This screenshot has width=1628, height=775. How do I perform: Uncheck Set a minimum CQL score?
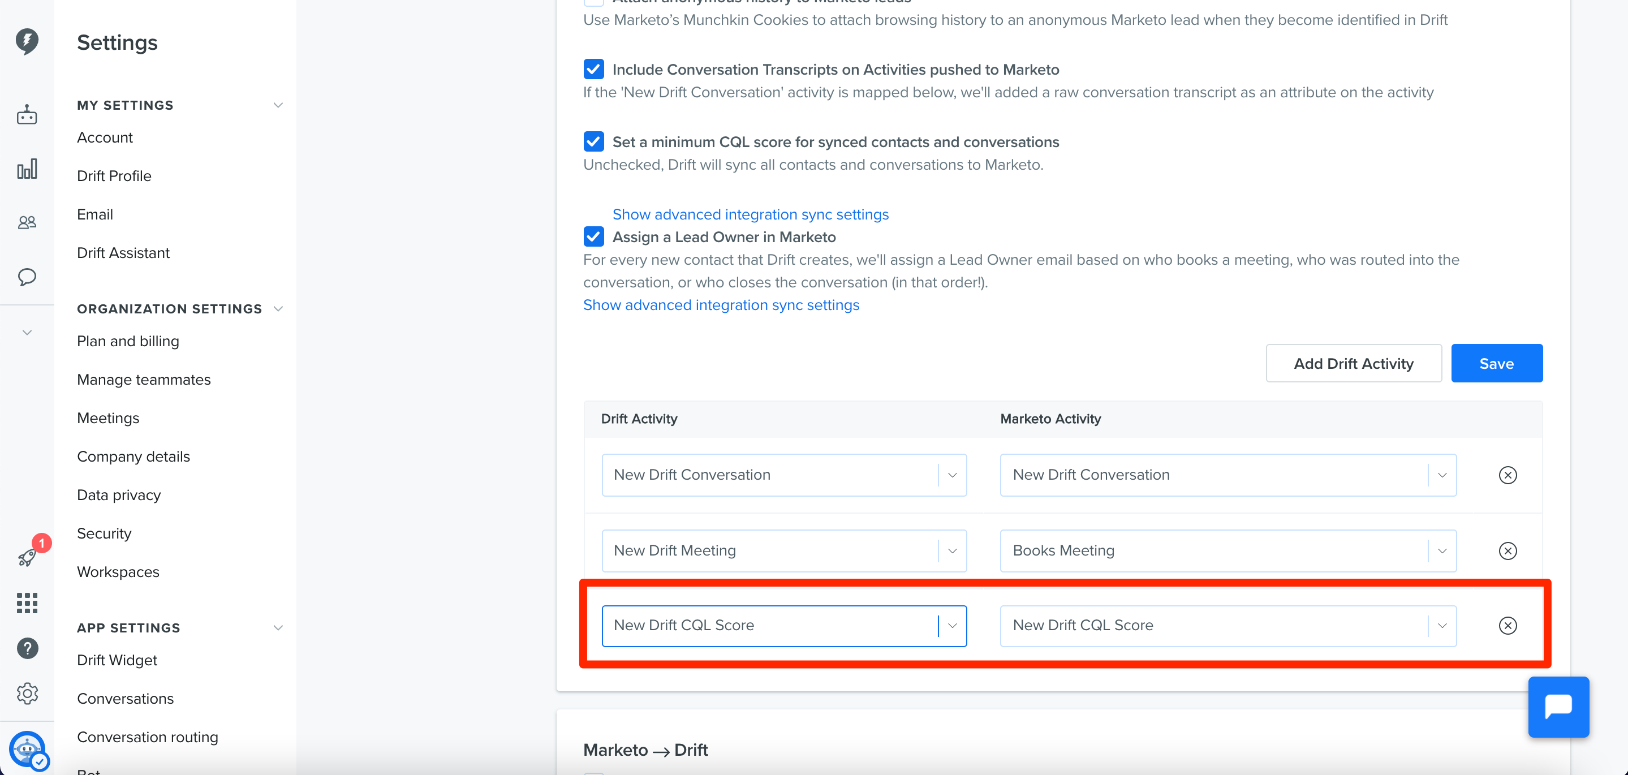[x=593, y=141]
